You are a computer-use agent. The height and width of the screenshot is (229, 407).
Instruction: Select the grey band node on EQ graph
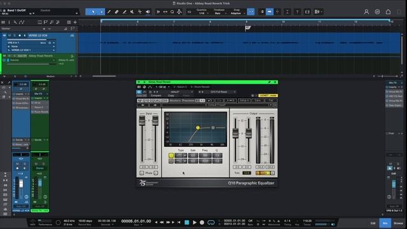(213, 128)
